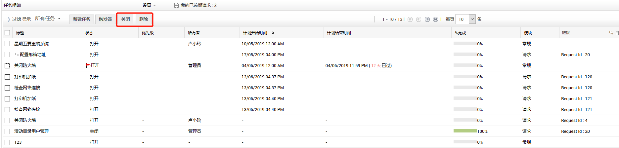Go to the previous page of tasks
This screenshot has width=619, height=148.
pyautogui.click(x=419, y=19)
